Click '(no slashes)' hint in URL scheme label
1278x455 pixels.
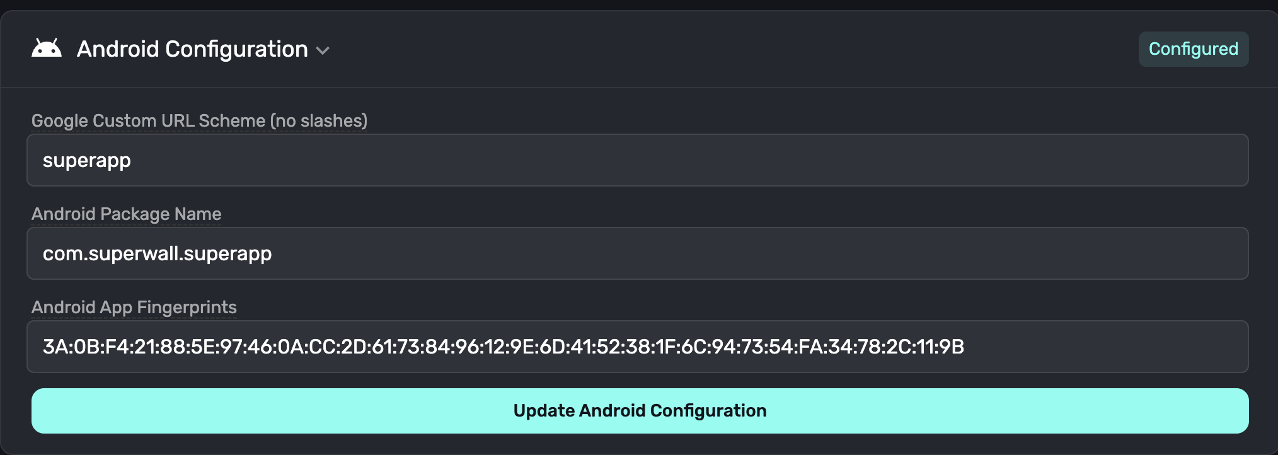pyautogui.click(x=319, y=120)
